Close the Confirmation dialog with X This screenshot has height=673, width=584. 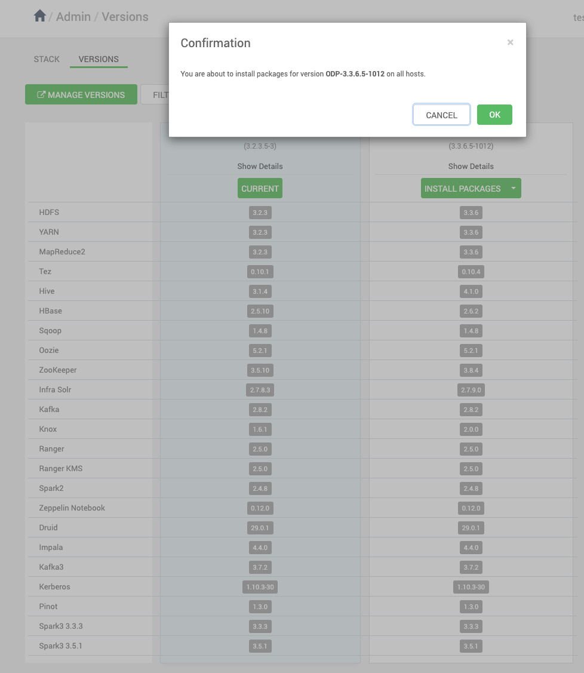tap(510, 42)
